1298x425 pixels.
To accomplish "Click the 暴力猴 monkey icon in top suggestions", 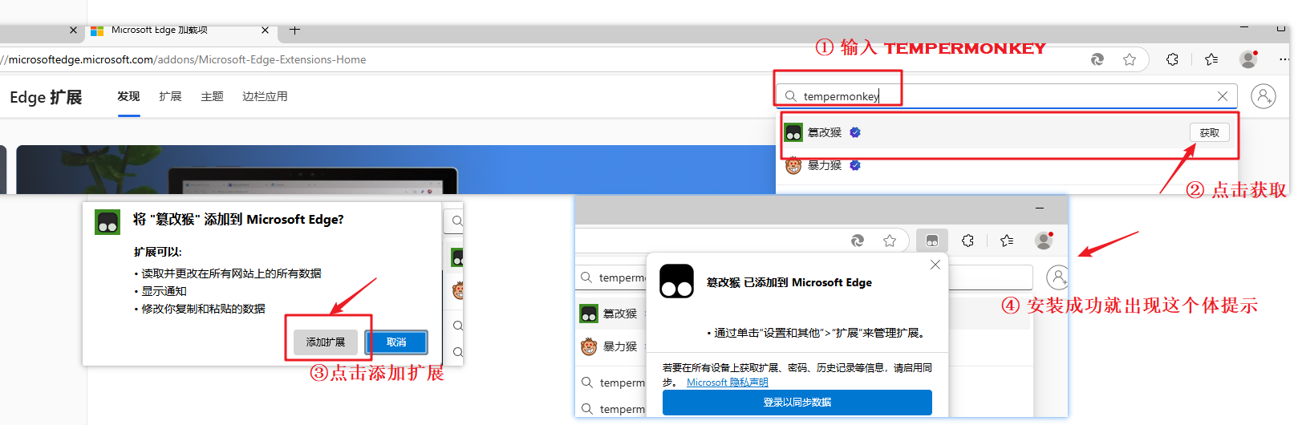I will coord(793,165).
